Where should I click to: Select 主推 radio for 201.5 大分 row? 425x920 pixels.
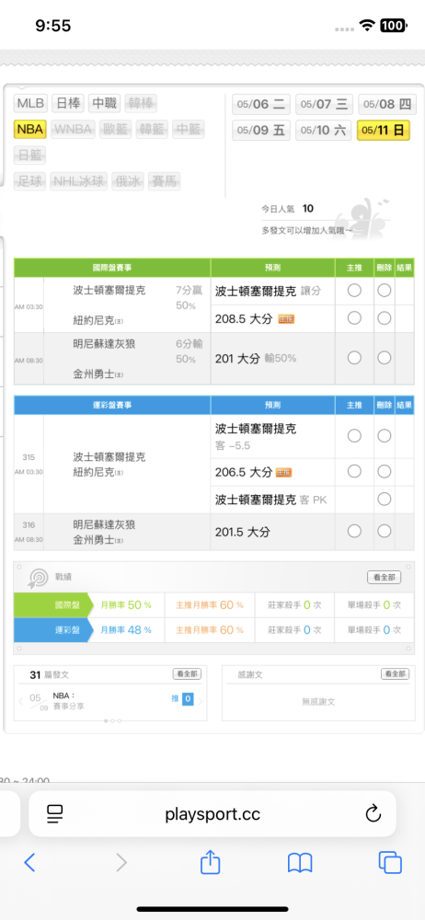pos(354,531)
